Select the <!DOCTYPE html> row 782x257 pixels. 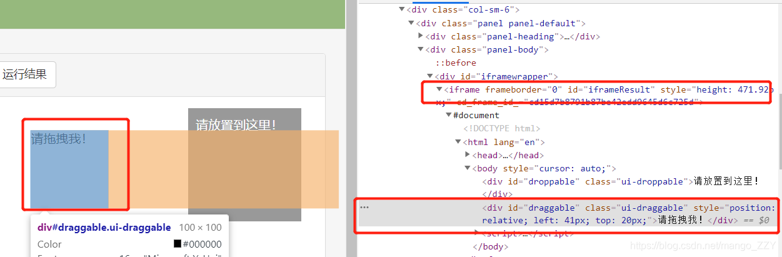tap(502, 128)
